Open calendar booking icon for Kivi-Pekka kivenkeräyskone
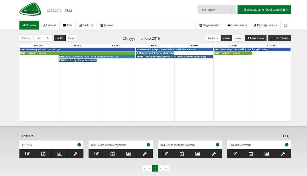The image size is (307, 176). [x=113, y=154]
